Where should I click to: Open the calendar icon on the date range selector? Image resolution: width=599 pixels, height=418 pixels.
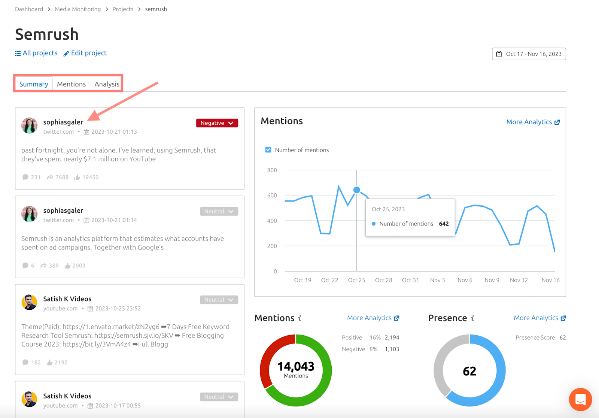(499, 54)
